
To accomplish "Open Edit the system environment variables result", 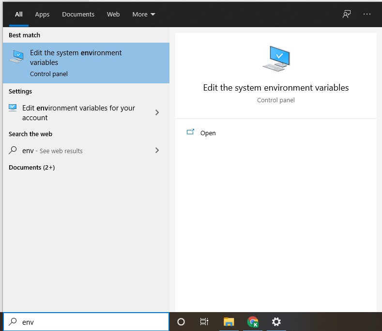I will (86, 63).
